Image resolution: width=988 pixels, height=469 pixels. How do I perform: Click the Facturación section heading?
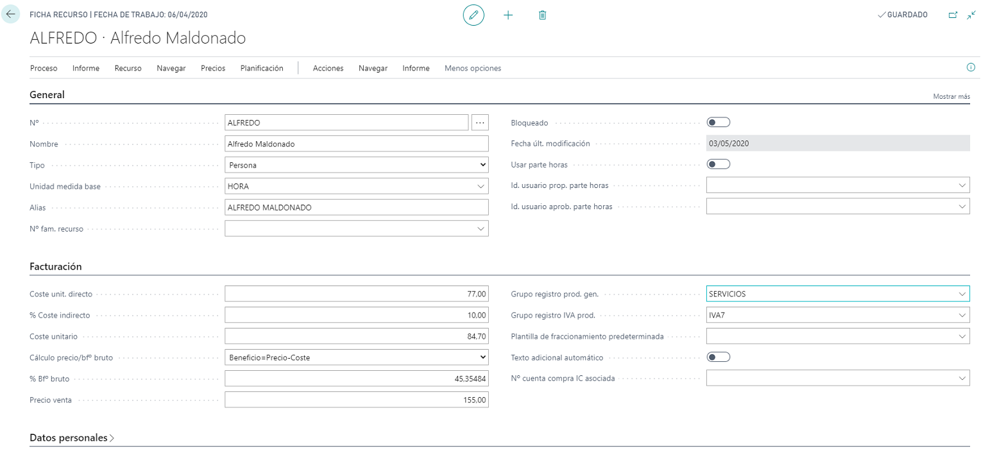56,266
